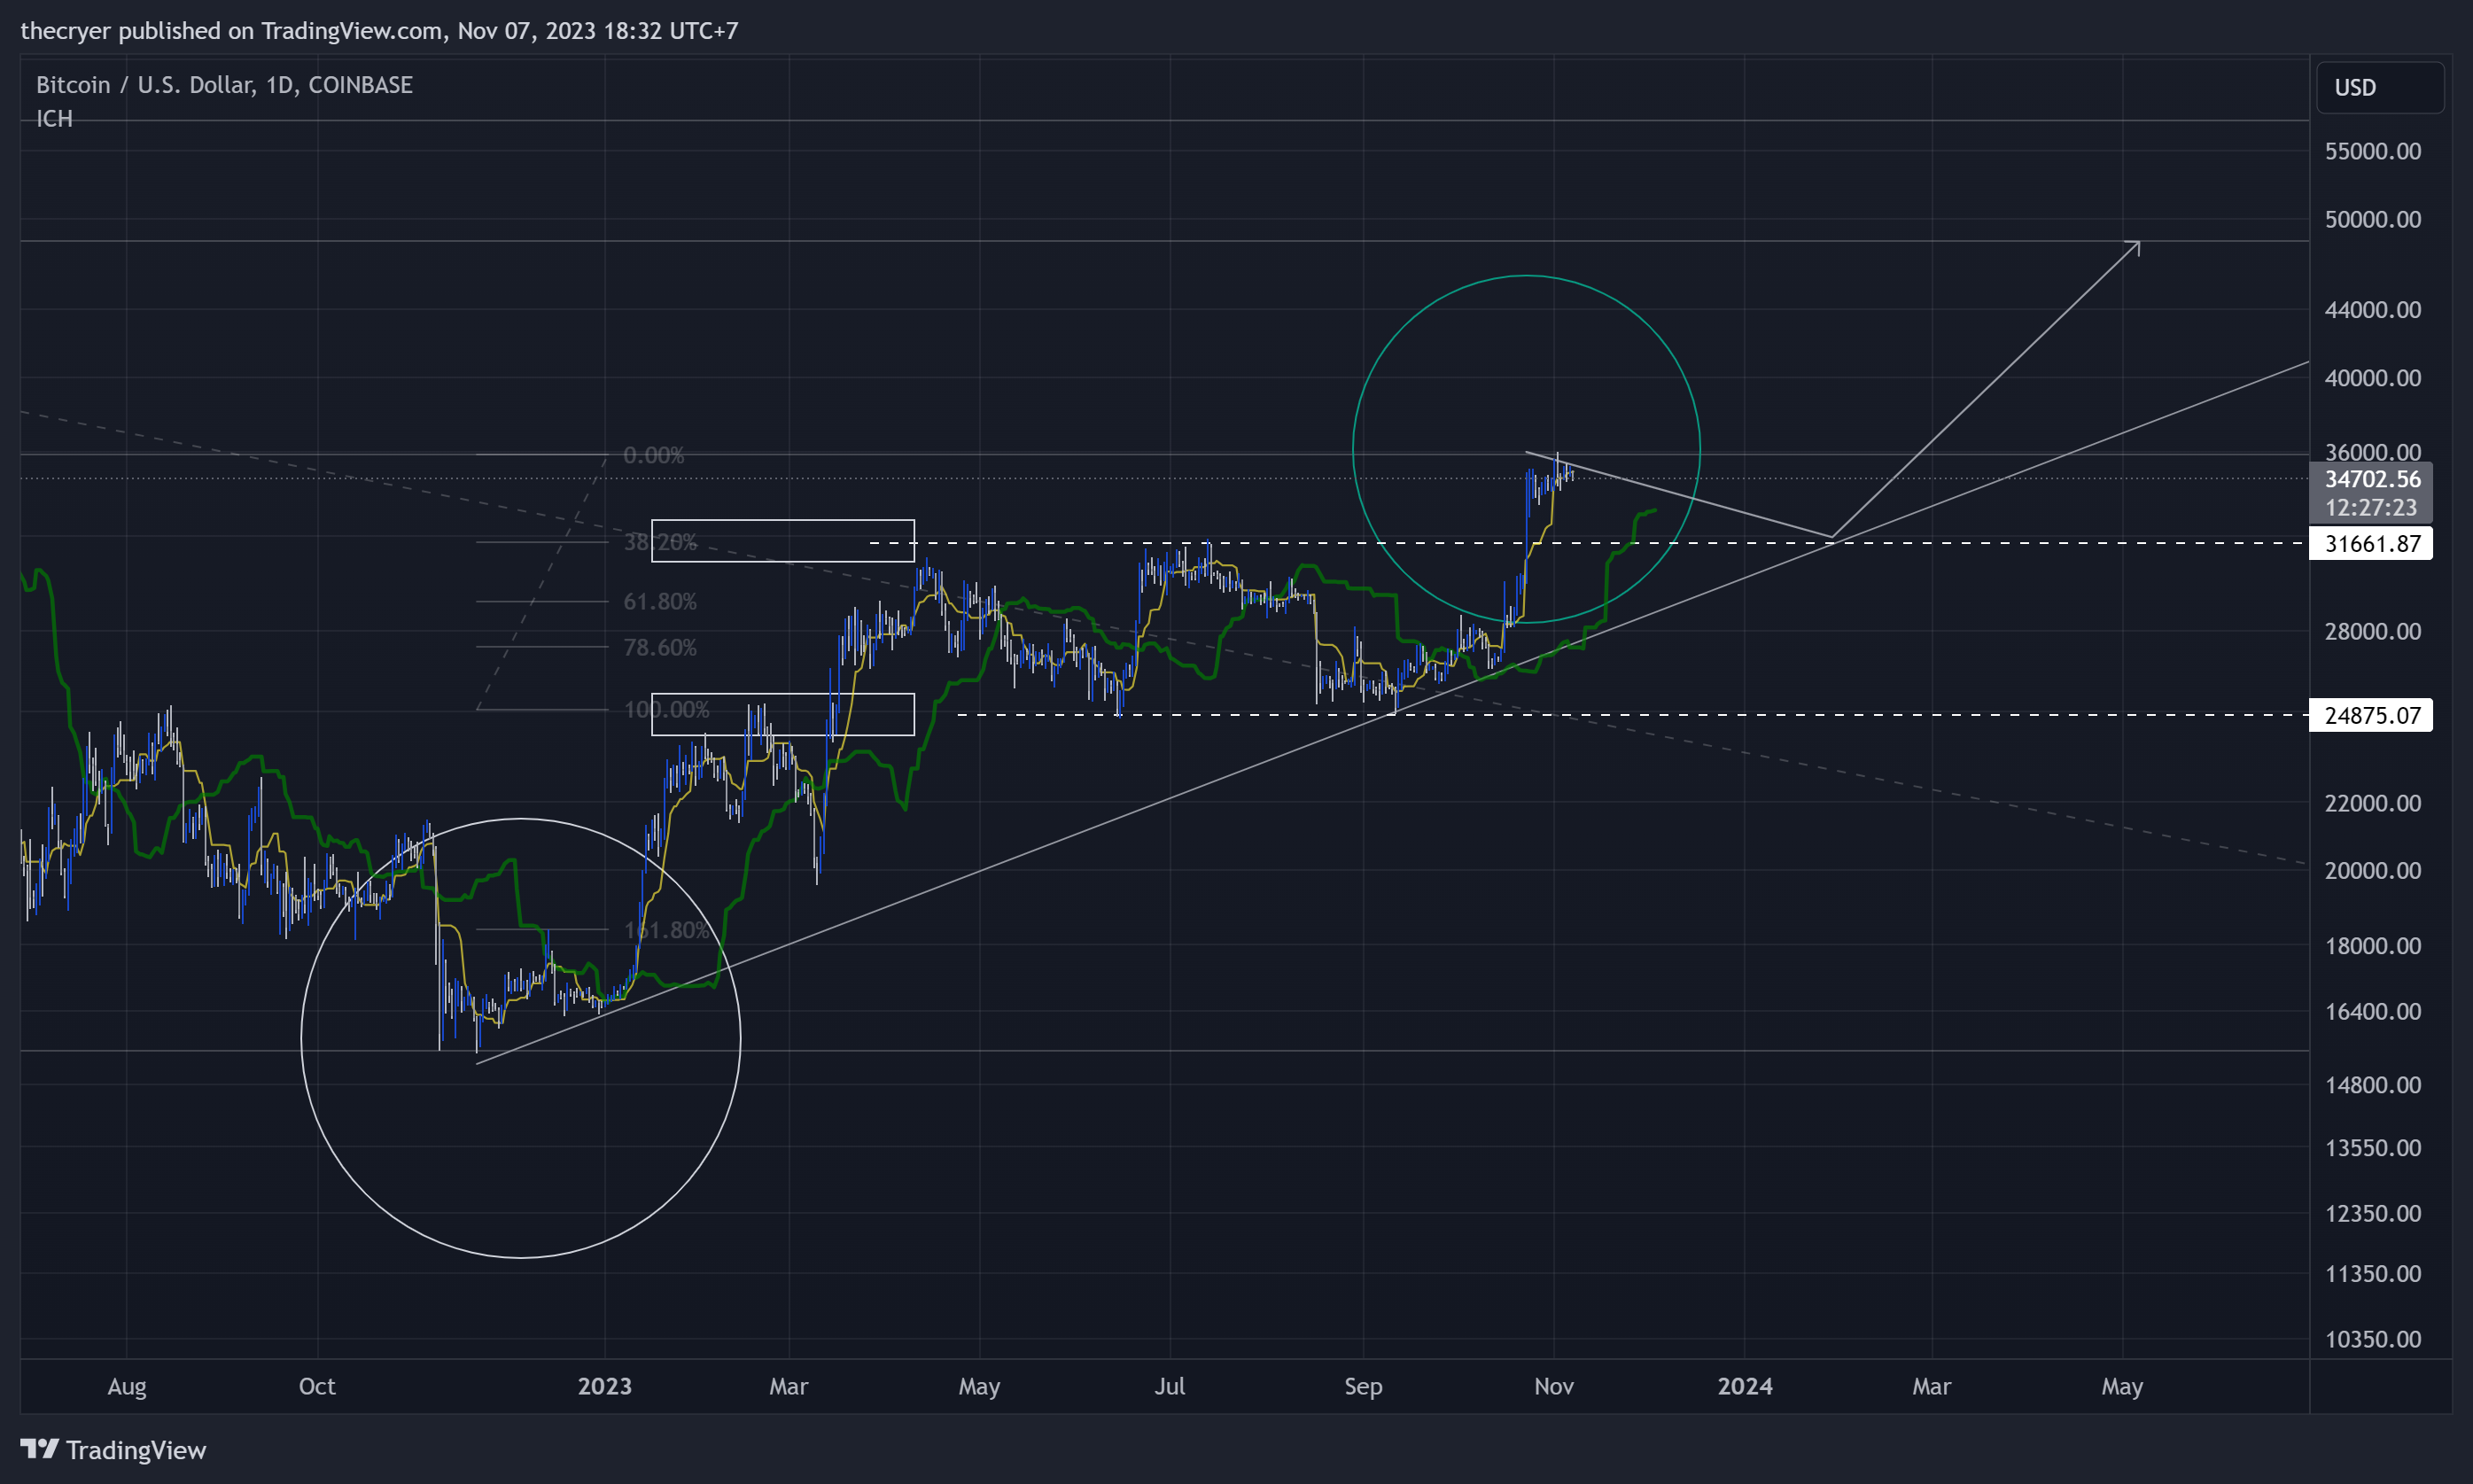The height and width of the screenshot is (1484, 2473).
Task: Click the 40000.00 price axis value
Action: (x=2372, y=378)
